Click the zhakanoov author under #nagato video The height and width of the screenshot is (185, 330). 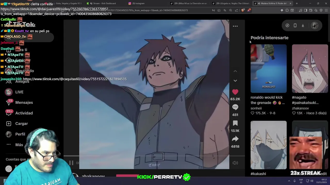(x=300, y=108)
